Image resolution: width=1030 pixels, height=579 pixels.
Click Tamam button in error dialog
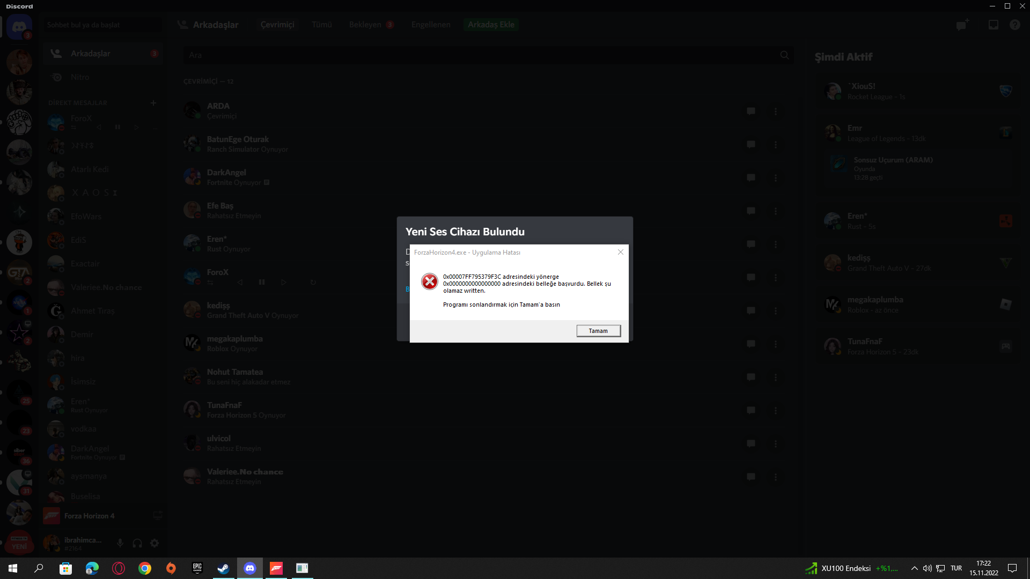click(598, 331)
